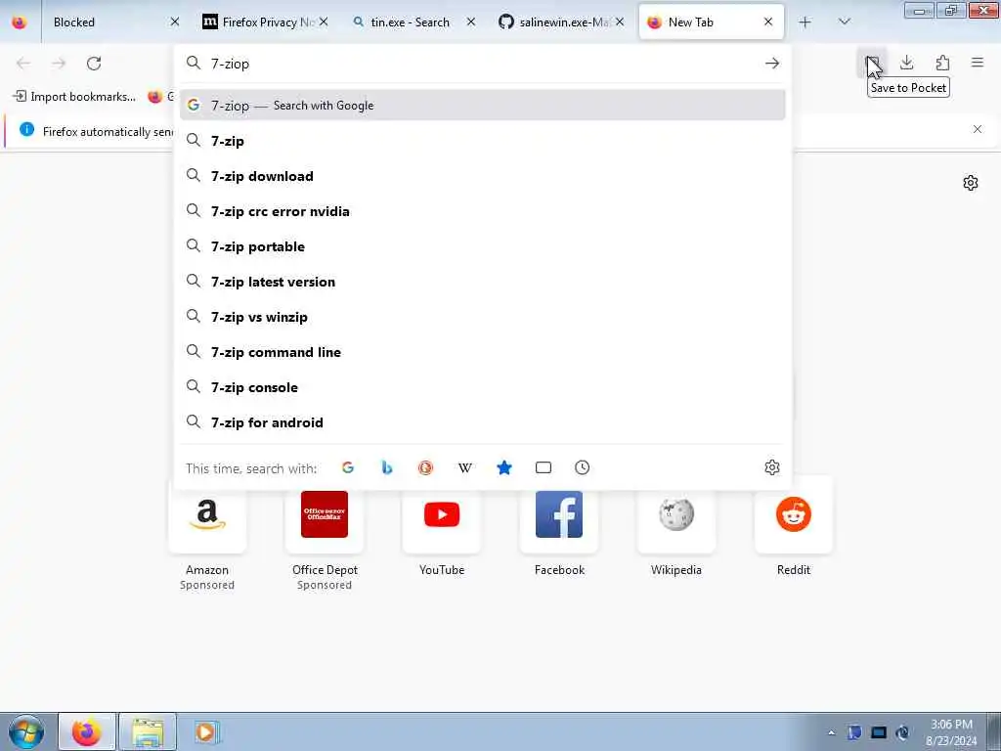Choose the 7-zip suggestion
This screenshot has height=751, width=1001.
coord(482,141)
